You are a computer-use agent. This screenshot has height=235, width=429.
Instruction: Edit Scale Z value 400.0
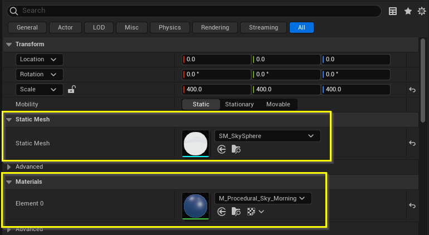355,90
